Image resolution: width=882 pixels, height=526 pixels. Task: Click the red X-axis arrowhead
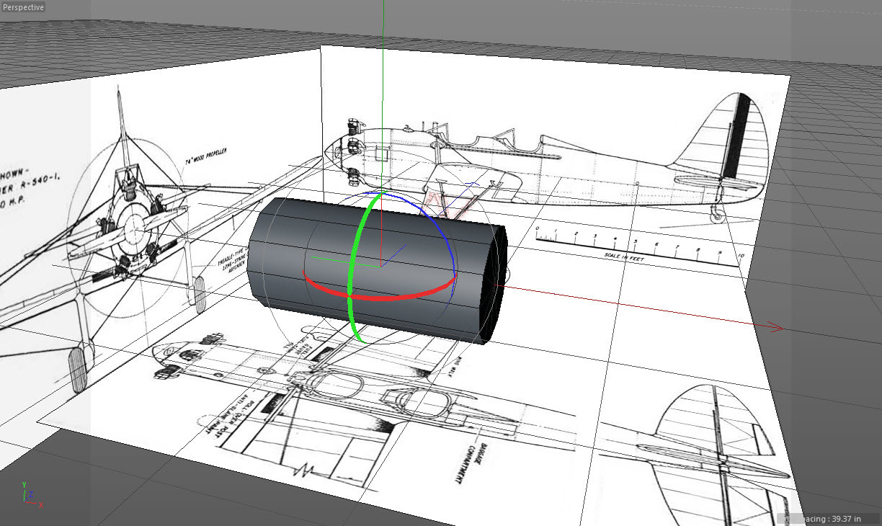coord(775,327)
